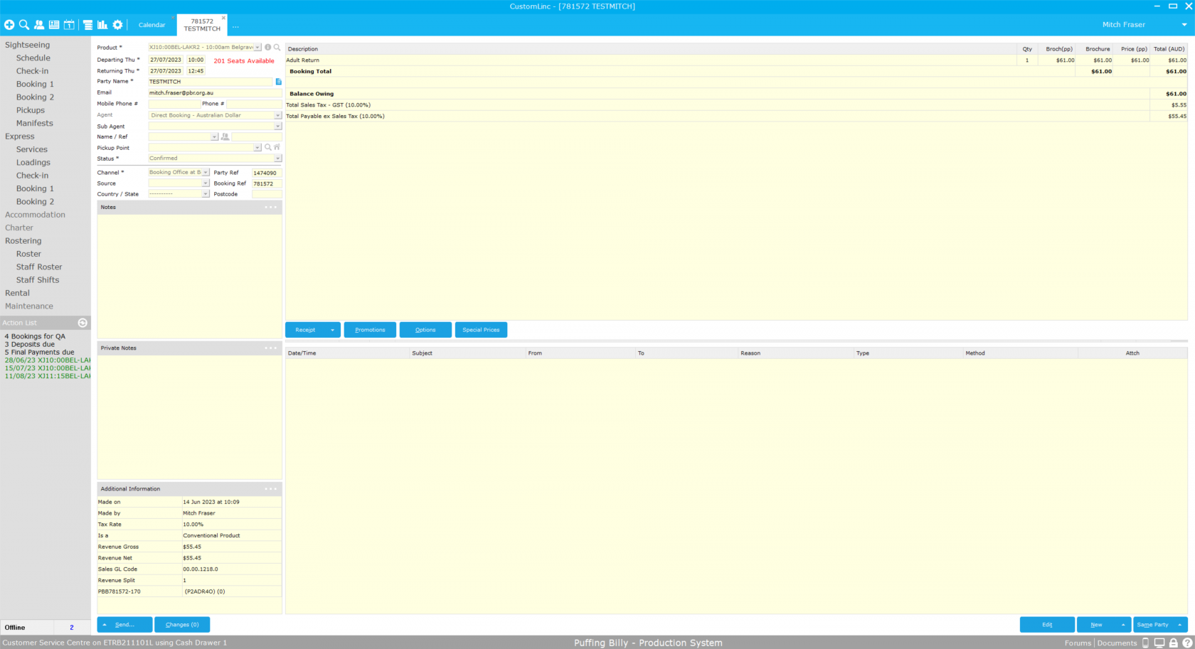Select the 781572 TESTMITCH tab
1195x649 pixels.
click(202, 25)
